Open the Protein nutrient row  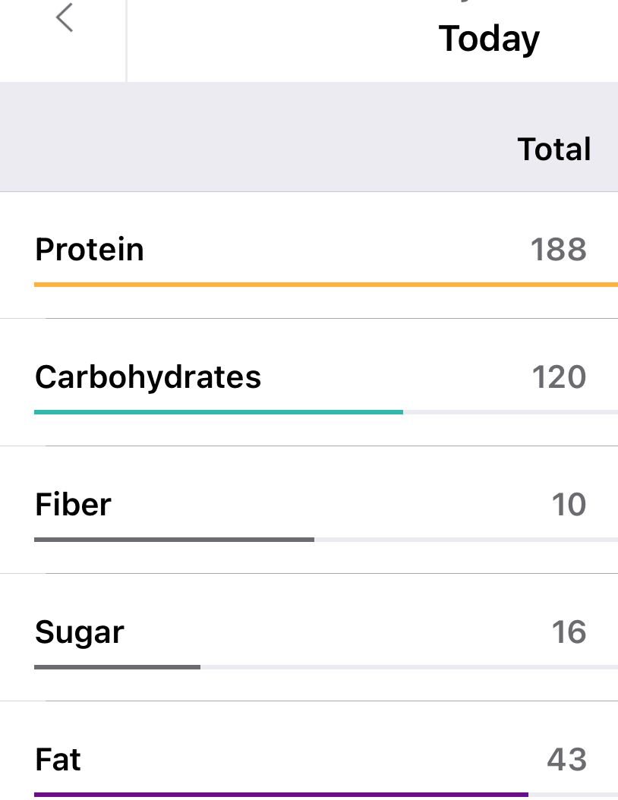90,250
